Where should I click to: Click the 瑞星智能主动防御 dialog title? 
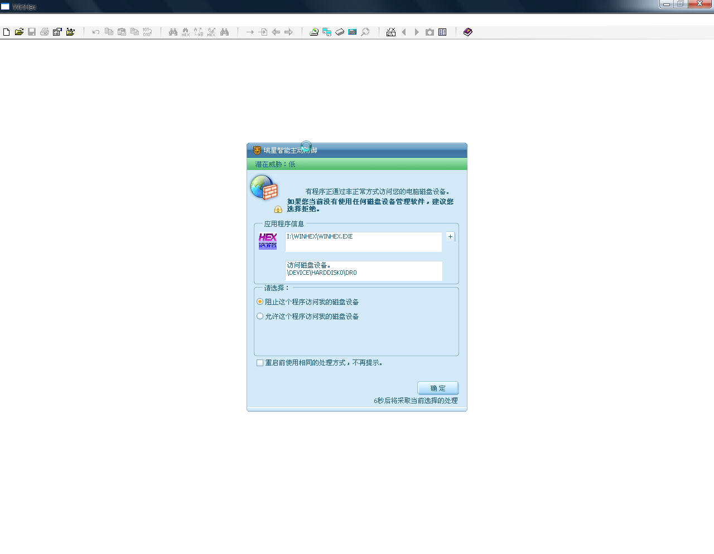click(290, 150)
